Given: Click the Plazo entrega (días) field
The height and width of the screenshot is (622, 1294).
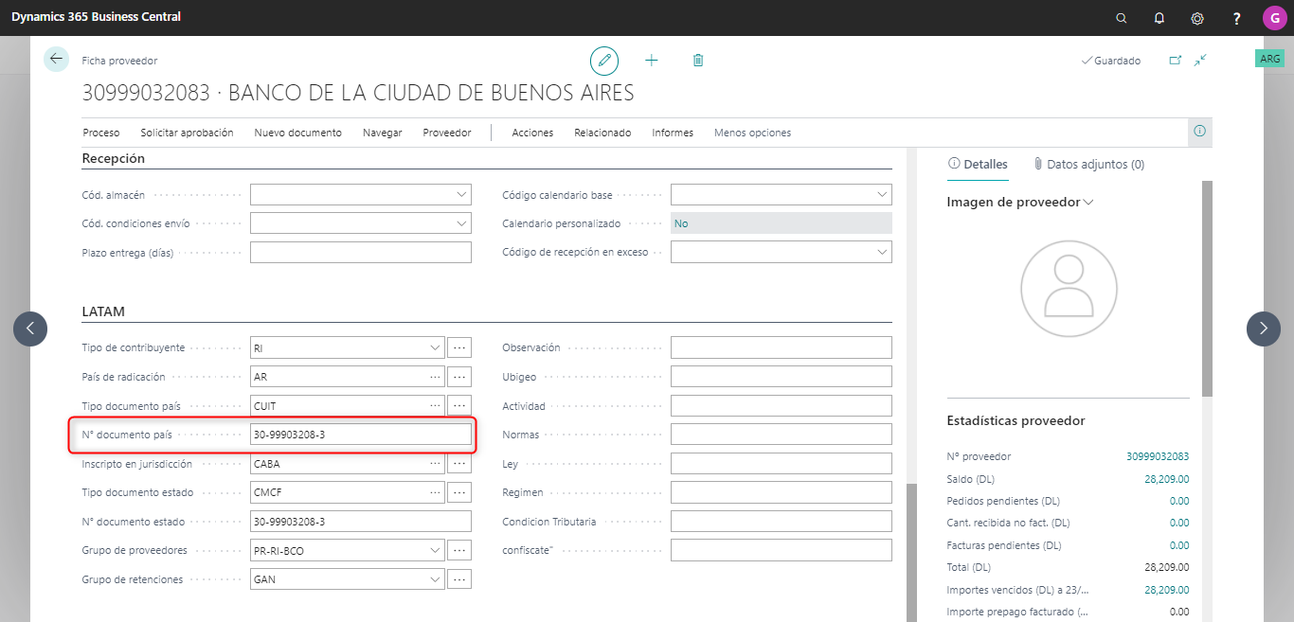Looking at the screenshot, I should coord(361,253).
